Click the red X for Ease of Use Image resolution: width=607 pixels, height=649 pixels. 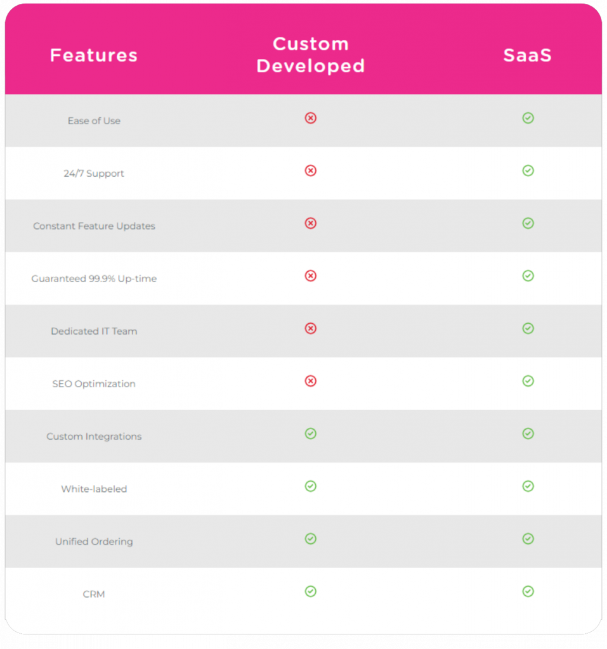click(x=310, y=119)
